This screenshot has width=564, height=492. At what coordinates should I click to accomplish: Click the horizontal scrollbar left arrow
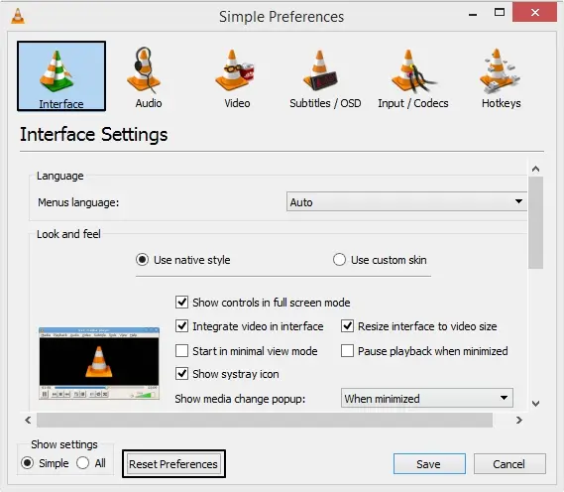(28, 420)
